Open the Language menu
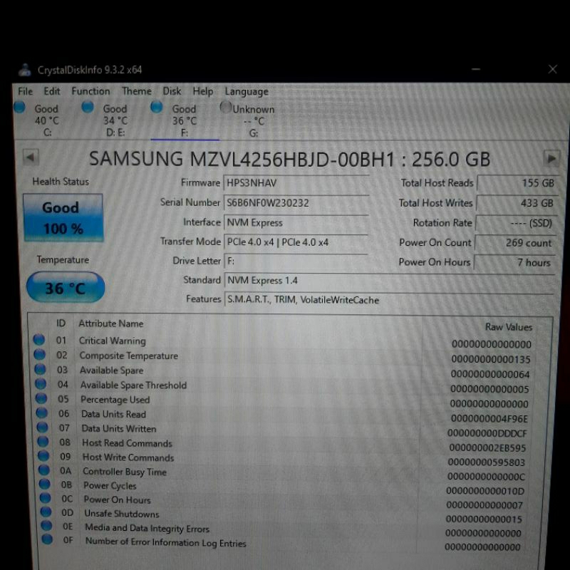 click(247, 92)
